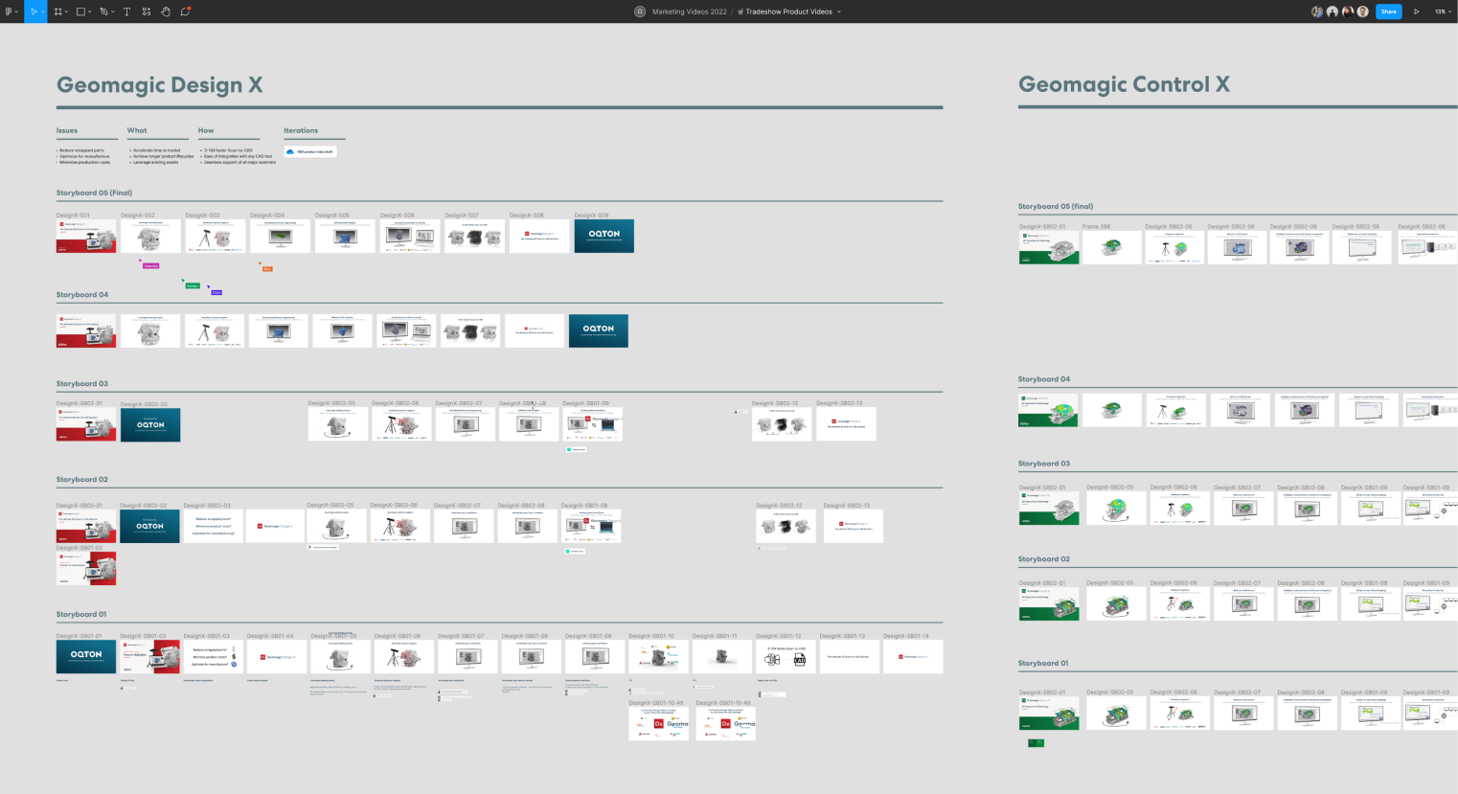This screenshot has height=794, width=1458.
Task: Open the Comment tool with notification badge
Action: click(x=185, y=11)
